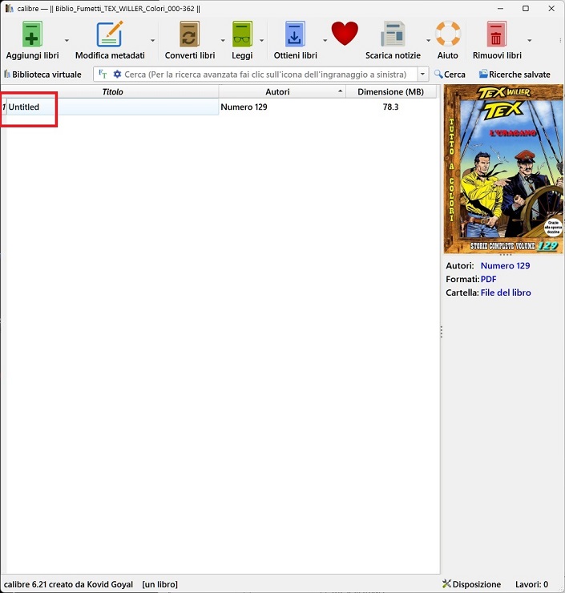Click the calibre title bar app icon
The width and height of the screenshot is (565, 593).
click(10, 8)
